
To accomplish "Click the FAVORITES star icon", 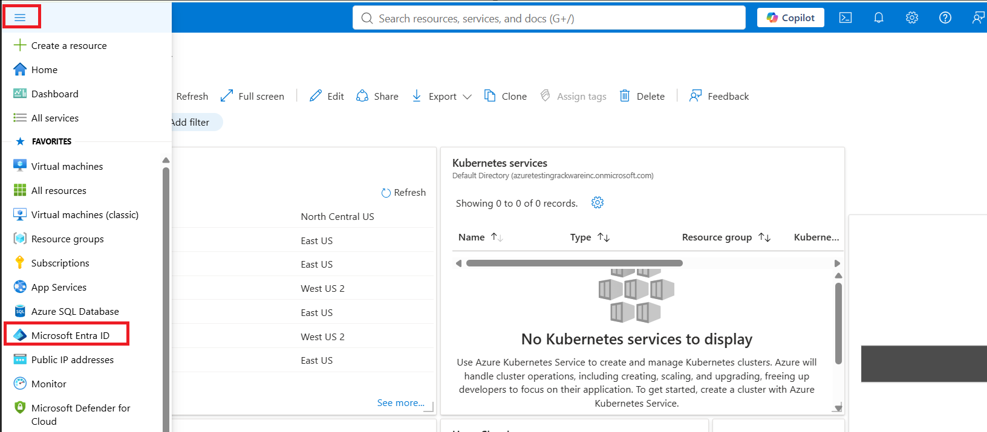I will (20, 141).
